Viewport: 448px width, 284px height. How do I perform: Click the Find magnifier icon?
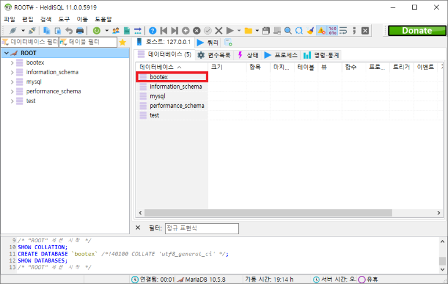point(288,31)
